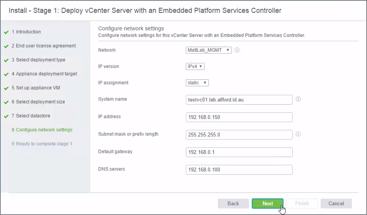Image resolution: width=367 pixels, height=215 pixels.
Task: Click green checkmark beside Introduction step
Action: click(x=6, y=32)
